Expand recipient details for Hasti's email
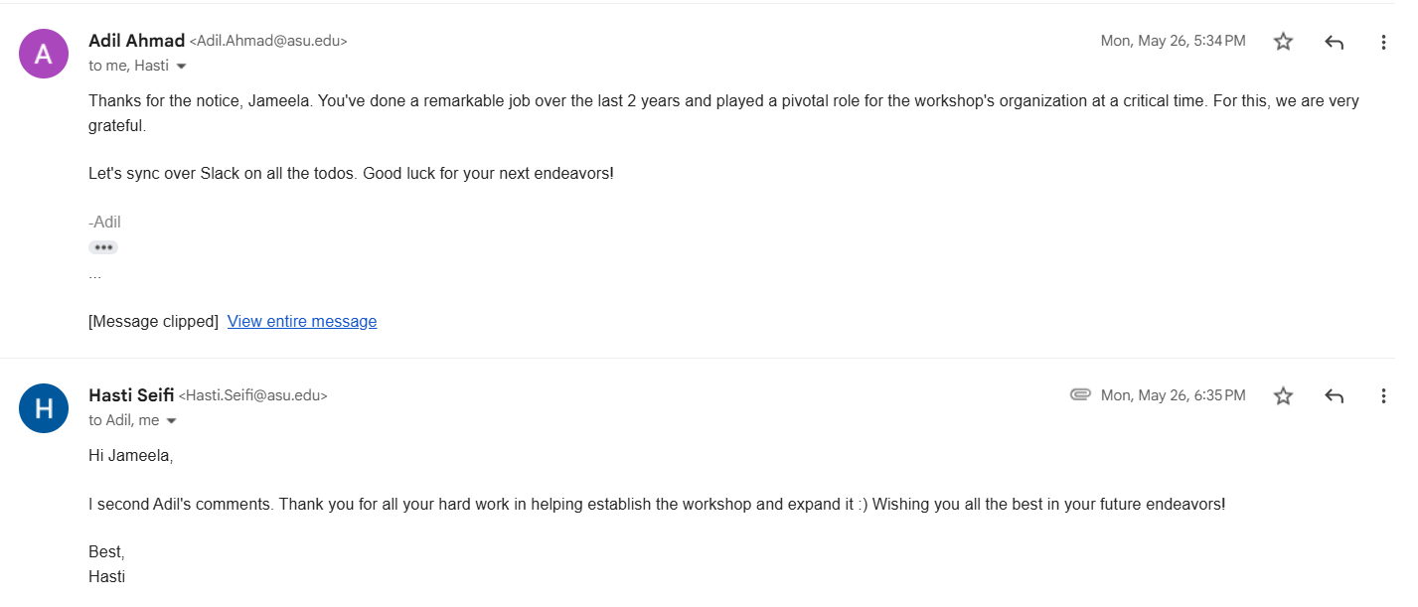 (171, 421)
